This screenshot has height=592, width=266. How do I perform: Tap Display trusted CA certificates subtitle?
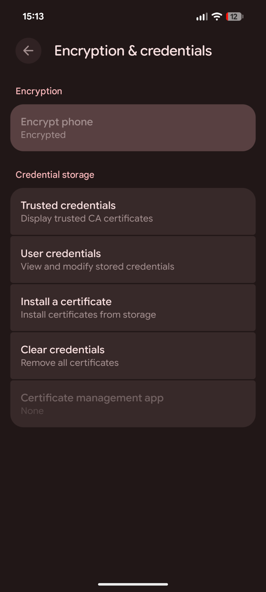point(87,219)
